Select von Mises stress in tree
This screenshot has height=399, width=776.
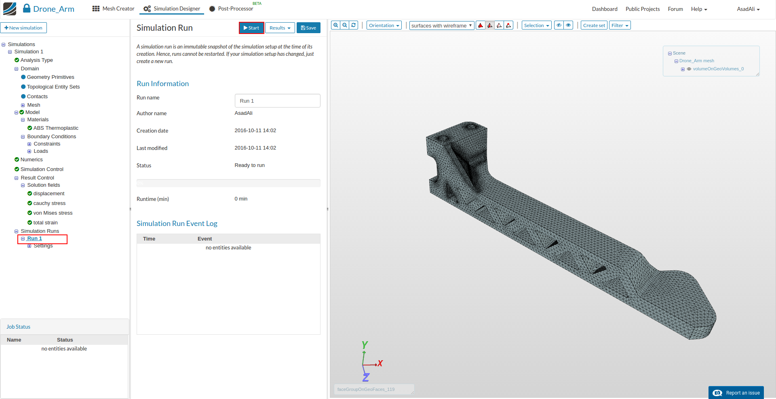[x=53, y=213]
